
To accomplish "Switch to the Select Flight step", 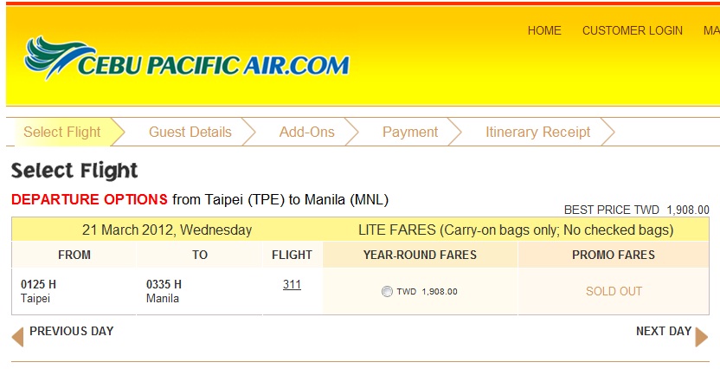I will (62, 132).
